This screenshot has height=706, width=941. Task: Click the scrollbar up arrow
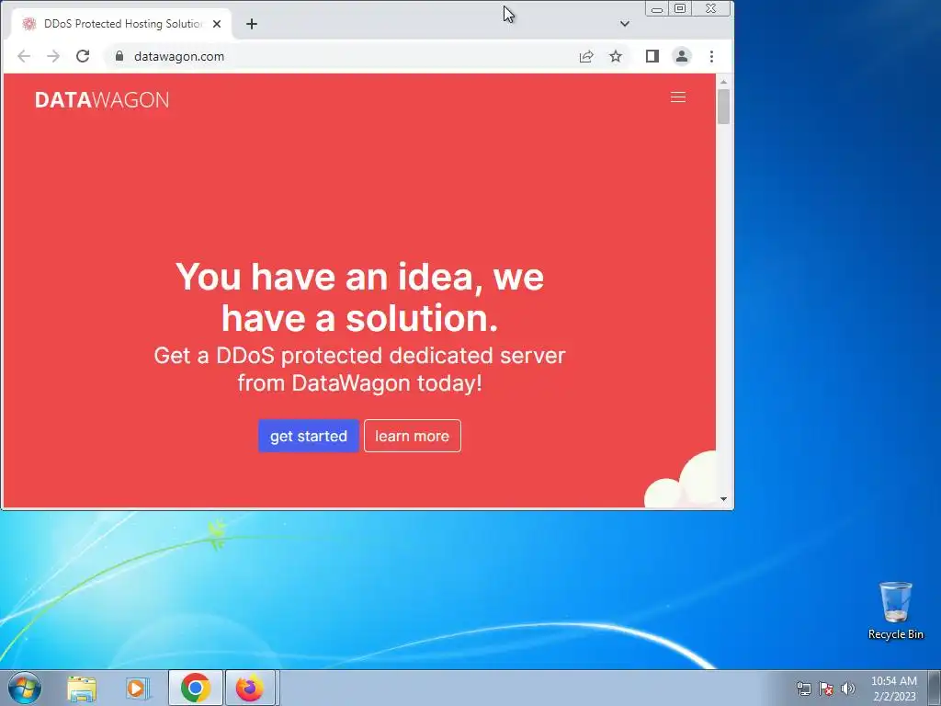click(x=723, y=81)
